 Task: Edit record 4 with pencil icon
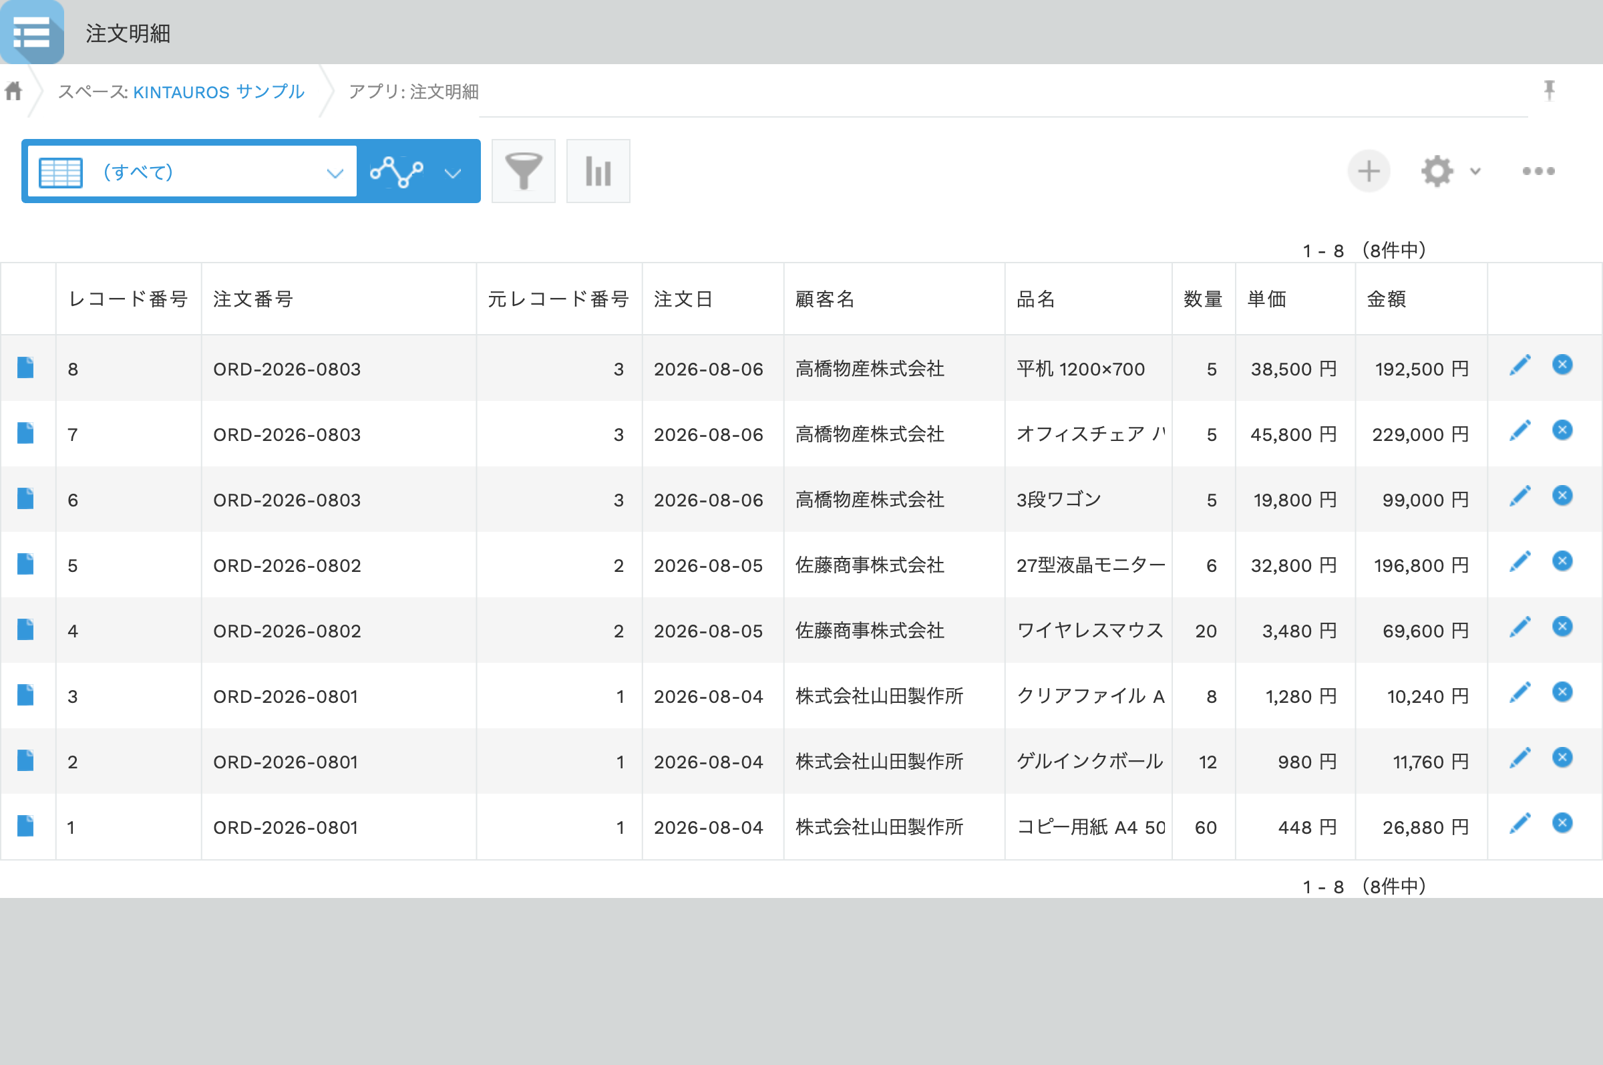coord(1520,627)
